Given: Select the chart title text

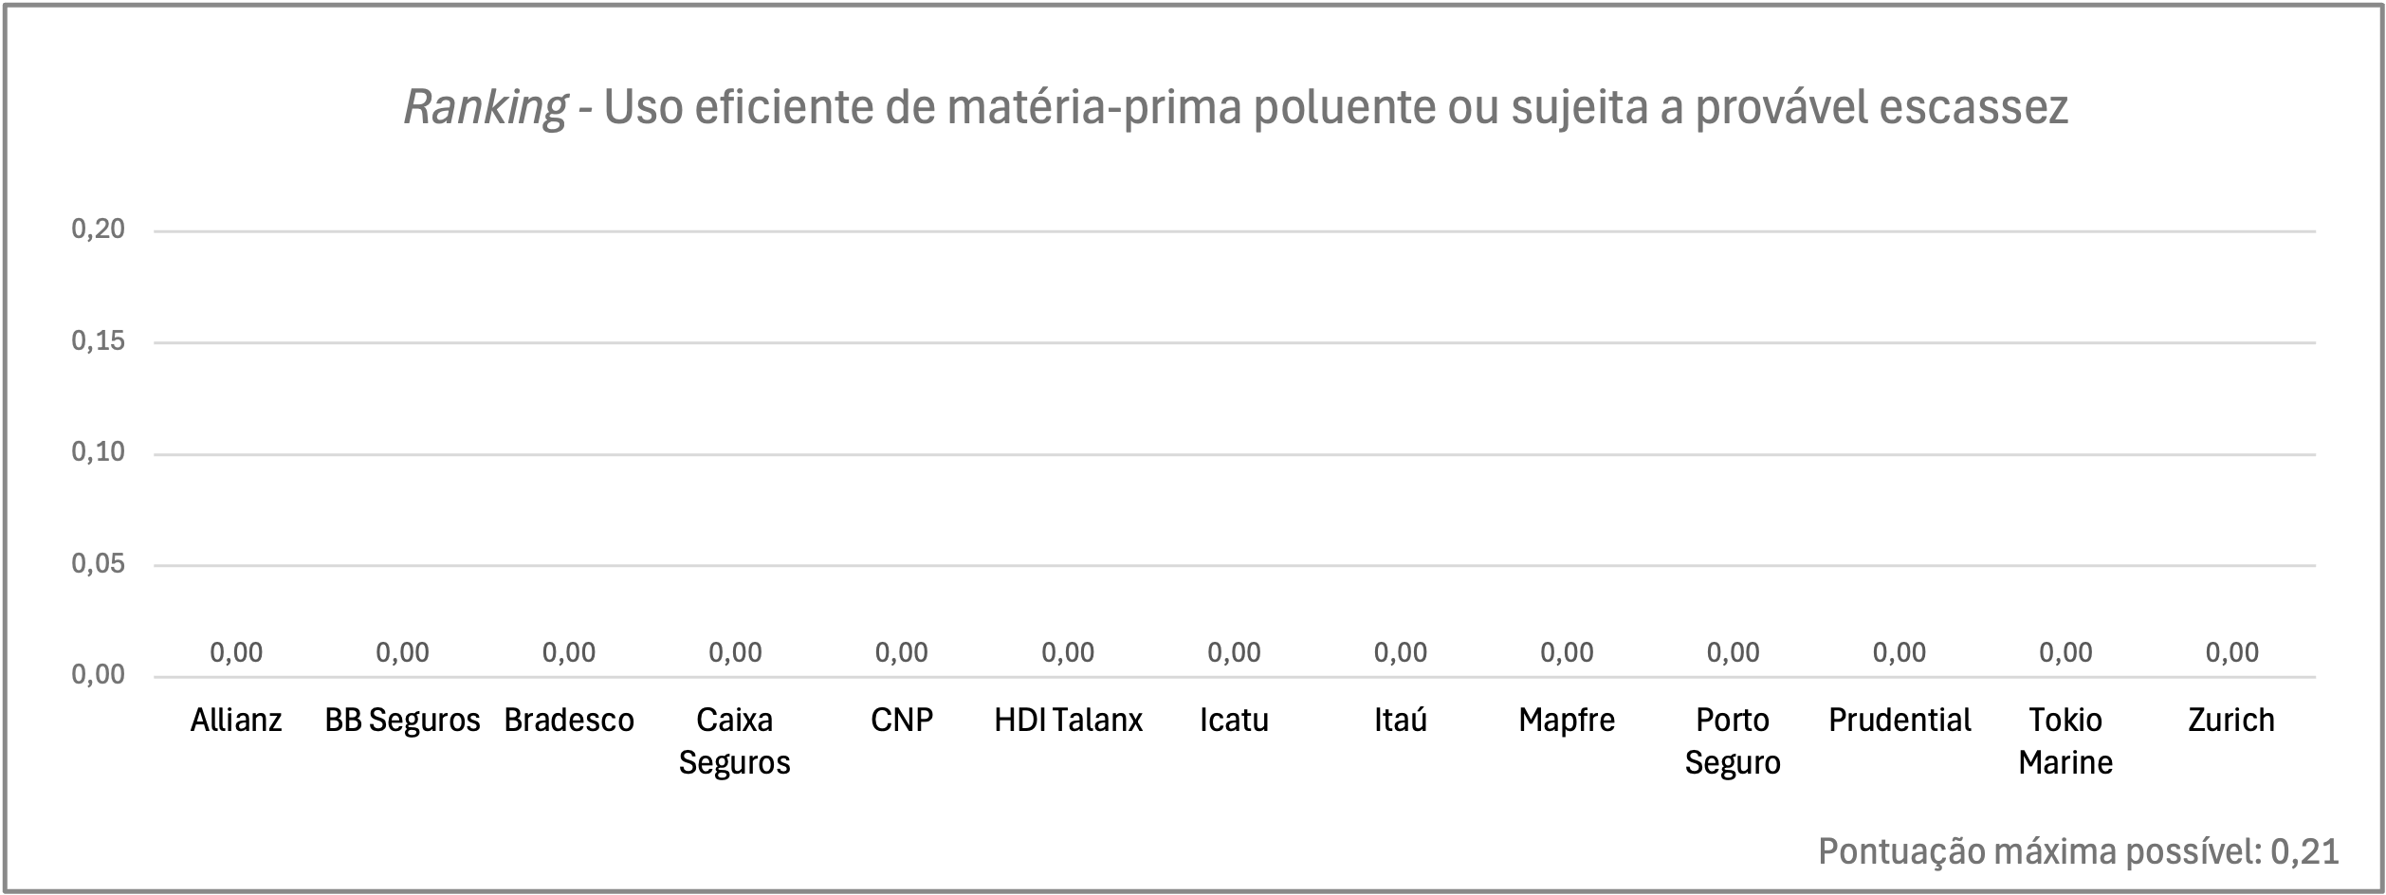Looking at the screenshot, I should pyautogui.click(x=1236, y=108).
